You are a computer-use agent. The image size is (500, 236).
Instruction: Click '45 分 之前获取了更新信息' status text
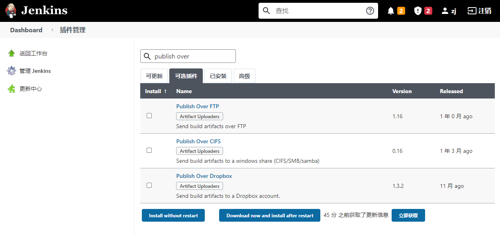356,215
